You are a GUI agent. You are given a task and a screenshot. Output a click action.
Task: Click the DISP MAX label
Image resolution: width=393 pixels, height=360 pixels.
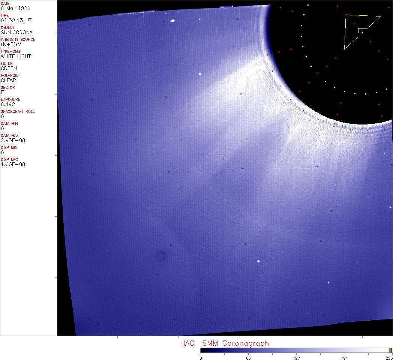(9, 160)
